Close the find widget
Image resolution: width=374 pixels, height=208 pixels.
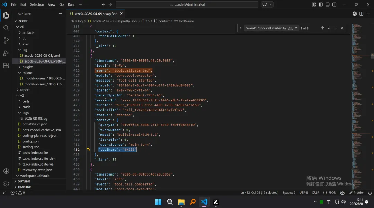coord(342,28)
